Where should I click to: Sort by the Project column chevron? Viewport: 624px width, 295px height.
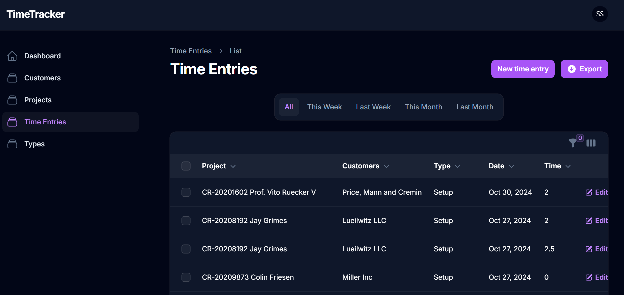pos(233,166)
